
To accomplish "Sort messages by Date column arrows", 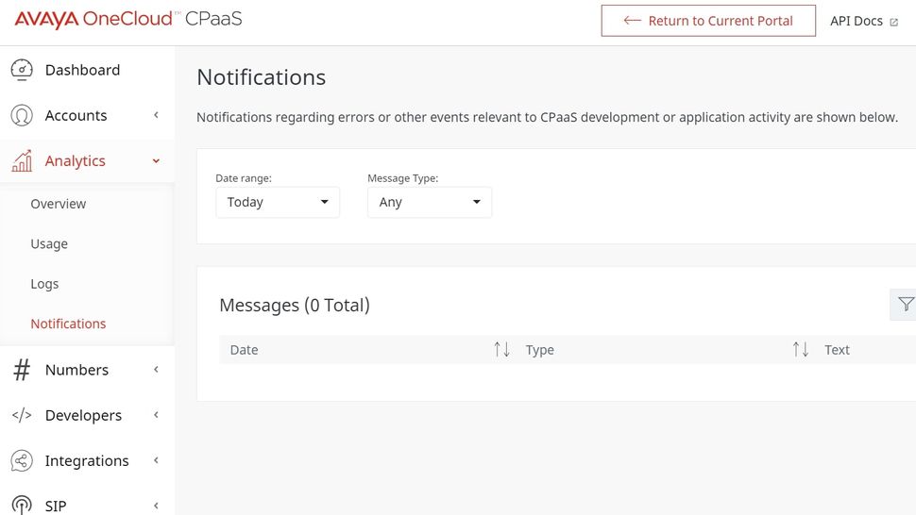I will click(501, 350).
